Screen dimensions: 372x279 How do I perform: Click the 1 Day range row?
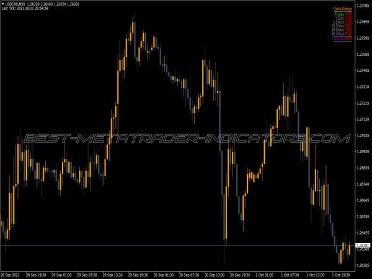tap(344, 19)
